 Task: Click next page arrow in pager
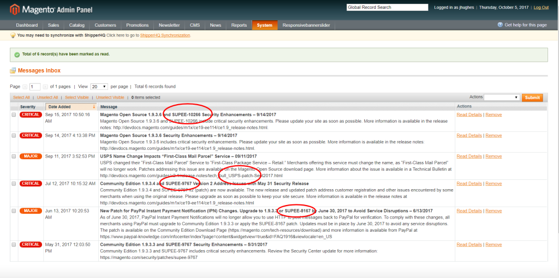tap(45, 87)
